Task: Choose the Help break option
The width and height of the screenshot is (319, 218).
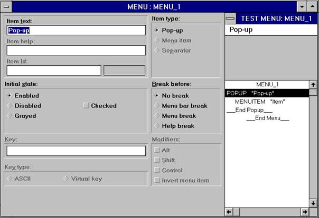Action: [157, 126]
